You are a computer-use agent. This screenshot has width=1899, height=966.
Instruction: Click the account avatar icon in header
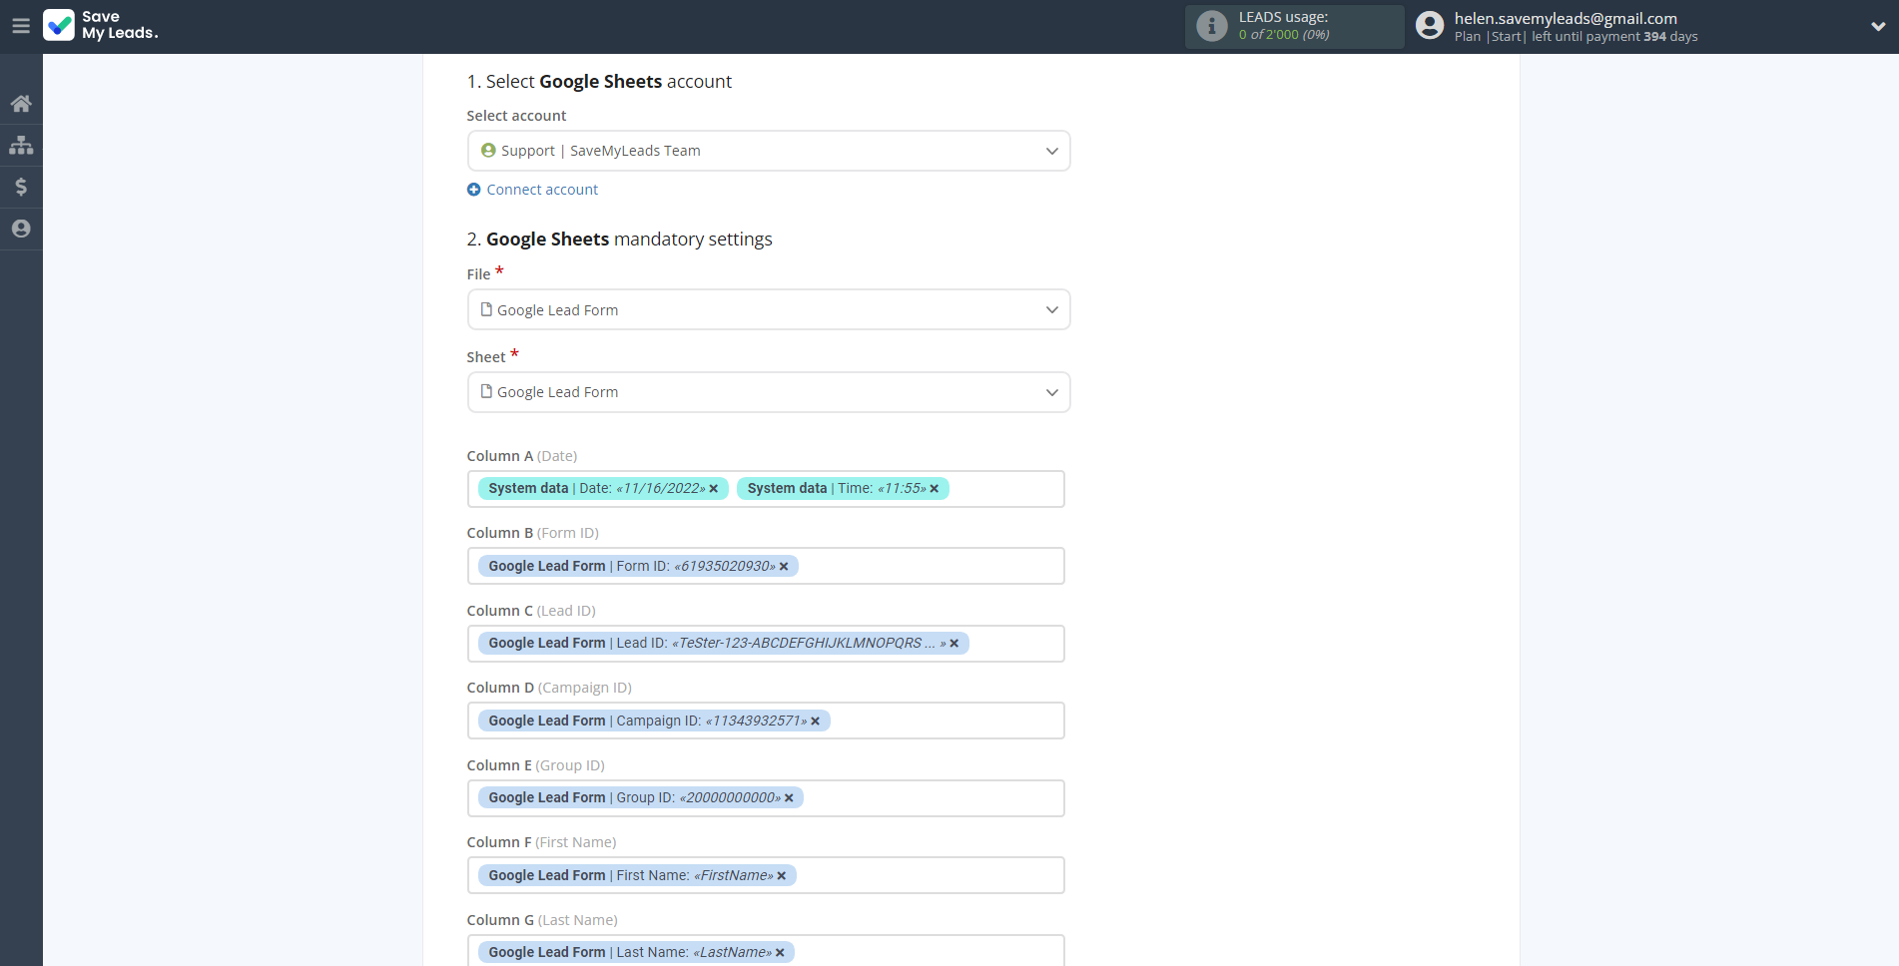tap(1430, 26)
